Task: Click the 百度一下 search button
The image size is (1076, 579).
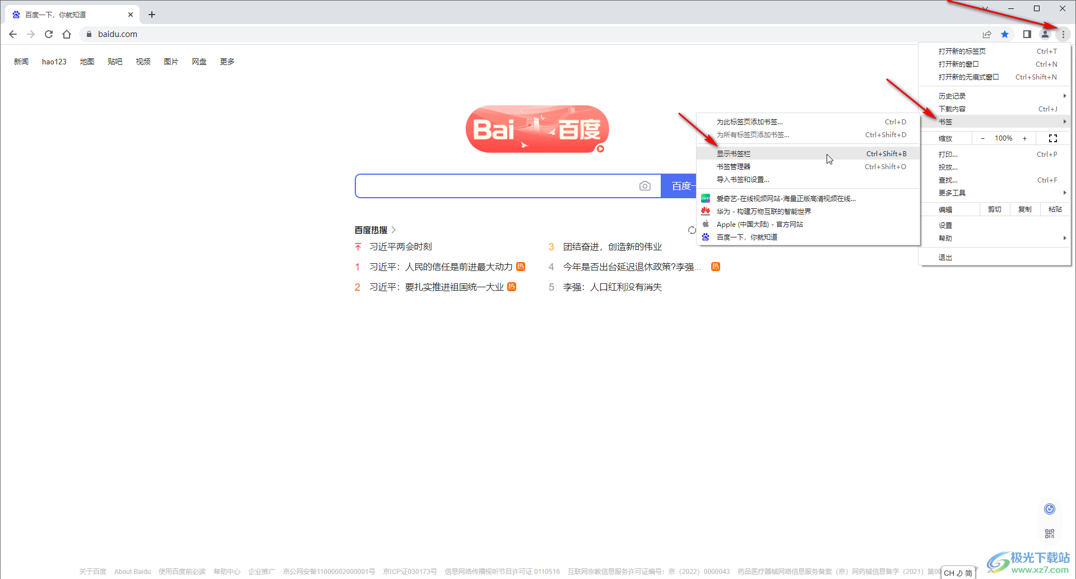Action: [679, 186]
